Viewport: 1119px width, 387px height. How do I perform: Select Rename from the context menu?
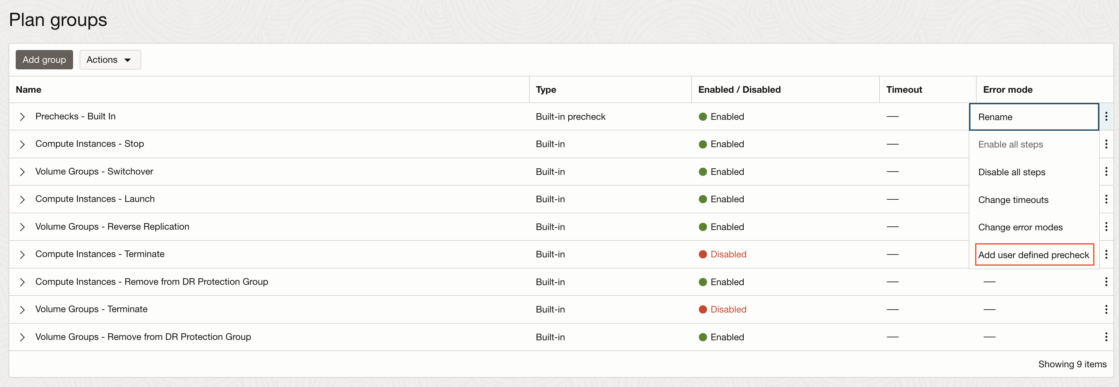tap(995, 117)
